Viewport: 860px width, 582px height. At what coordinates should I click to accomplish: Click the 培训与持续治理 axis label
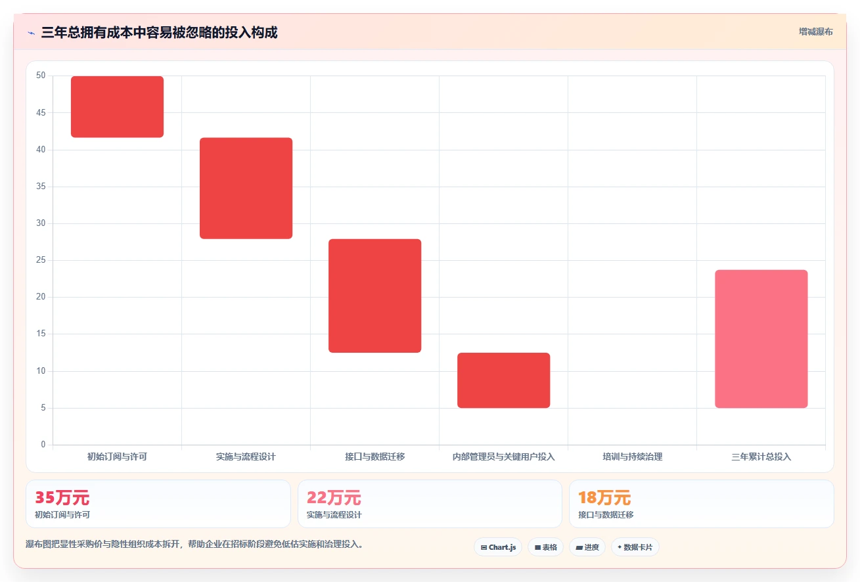633,457
